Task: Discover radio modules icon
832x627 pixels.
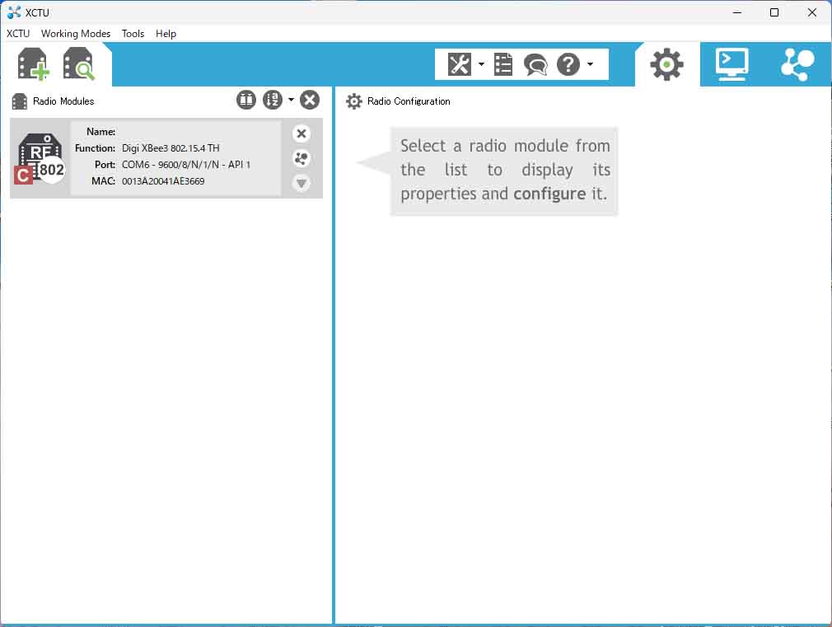Action: [x=78, y=64]
